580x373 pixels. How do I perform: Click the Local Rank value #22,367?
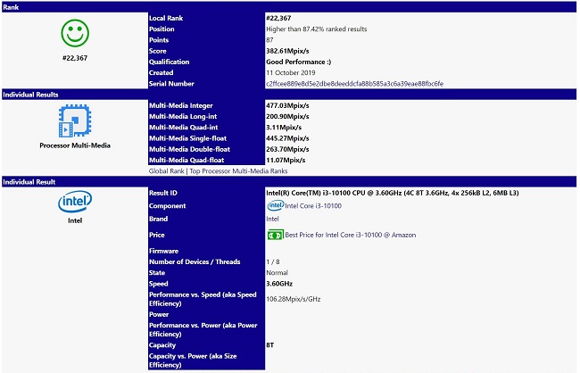coord(278,18)
